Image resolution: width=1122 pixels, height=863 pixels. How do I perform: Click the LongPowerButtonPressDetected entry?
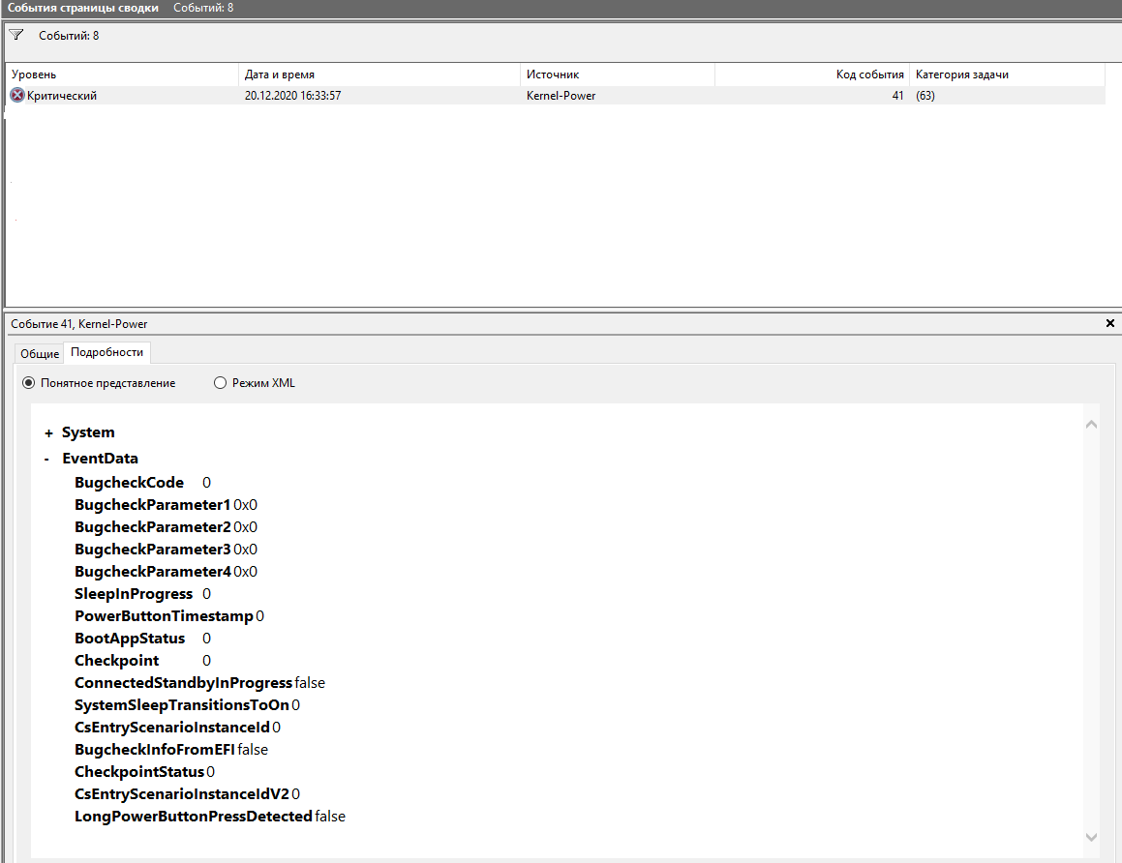coord(210,816)
